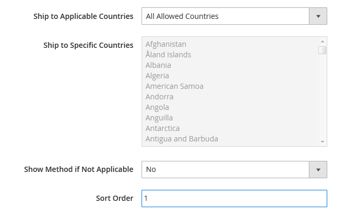Click the country list scroll-down arrow
The height and width of the screenshot is (214, 342).
coord(323,141)
